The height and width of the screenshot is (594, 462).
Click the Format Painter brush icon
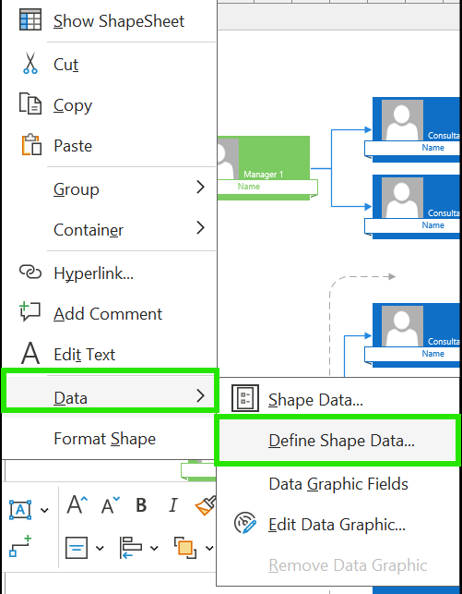[x=206, y=505]
